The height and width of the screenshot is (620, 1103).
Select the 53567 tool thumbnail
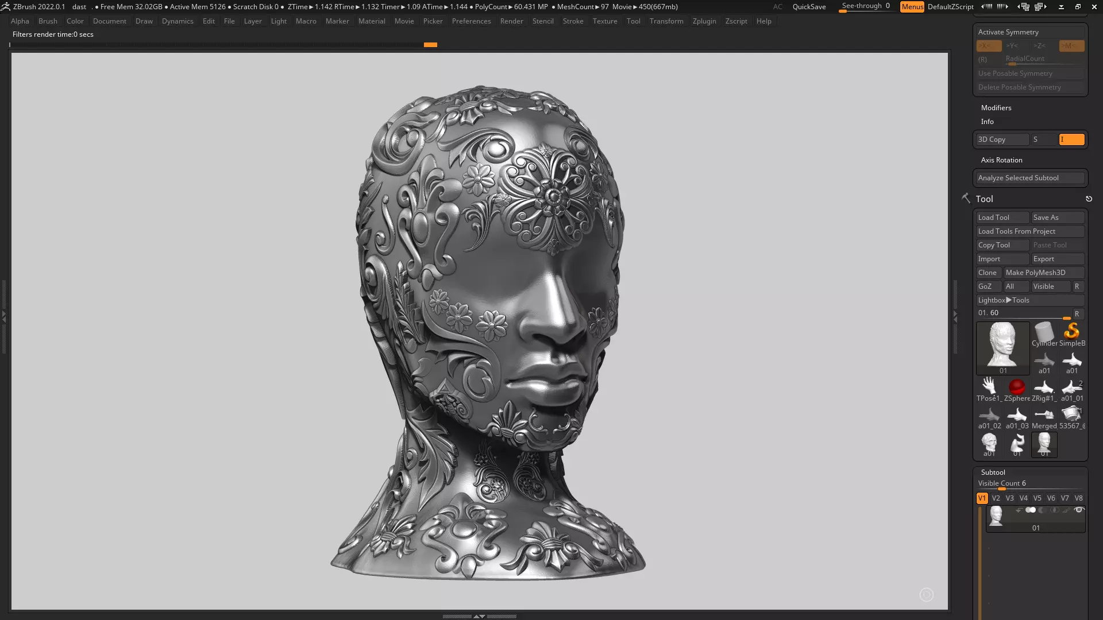point(1072,417)
